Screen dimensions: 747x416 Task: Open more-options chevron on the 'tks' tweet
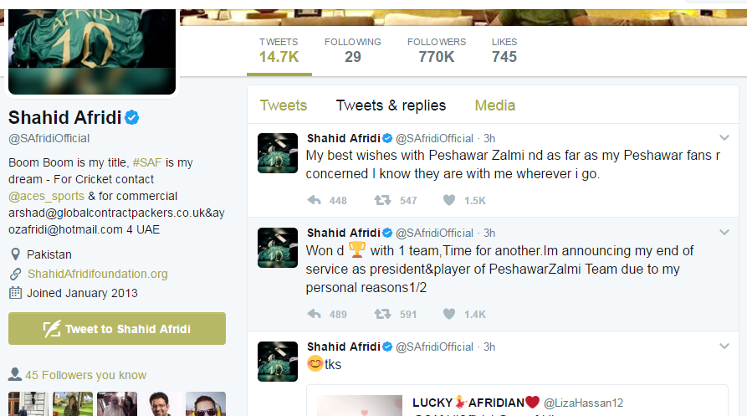(724, 347)
